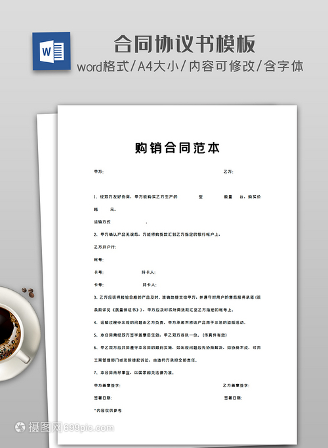Image resolution: width=328 pixels, height=448 pixels.
Task: Select the heading 合同协议书模板
Action: [x=184, y=44]
